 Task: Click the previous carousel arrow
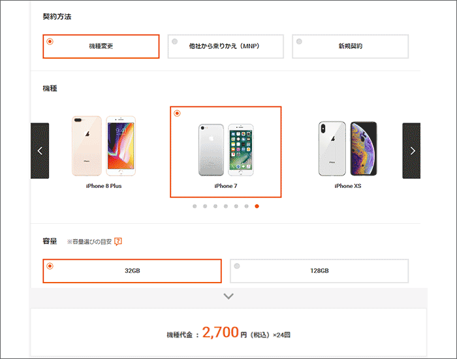pos(40,151)
